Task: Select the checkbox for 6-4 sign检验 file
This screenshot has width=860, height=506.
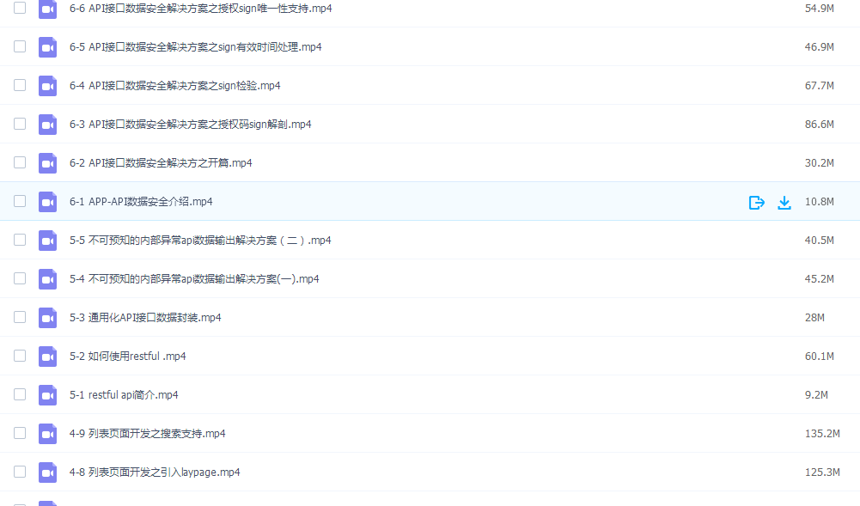Action: point(20,85)
